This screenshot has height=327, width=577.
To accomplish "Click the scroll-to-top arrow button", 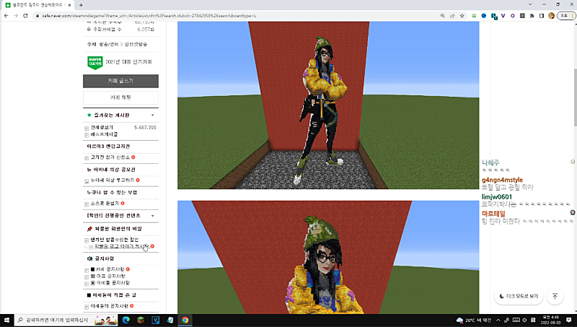I will tap(555, 296).
